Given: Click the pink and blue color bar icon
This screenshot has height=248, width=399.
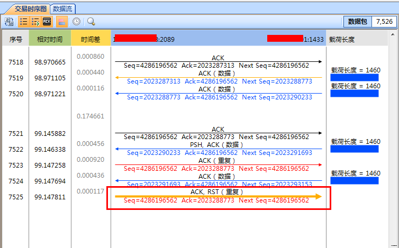Looking at the screenshot, I should (x=61, y=22).
